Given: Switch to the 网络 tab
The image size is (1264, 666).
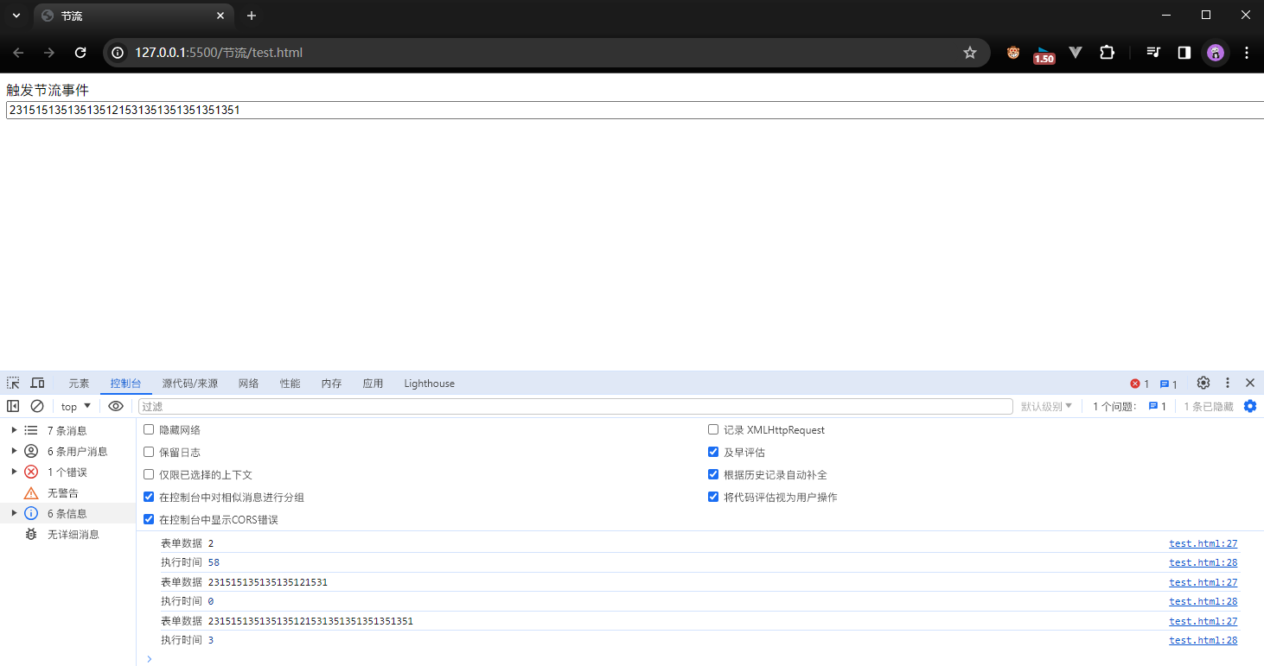Looking at the screenshot, I should point(248,384).
